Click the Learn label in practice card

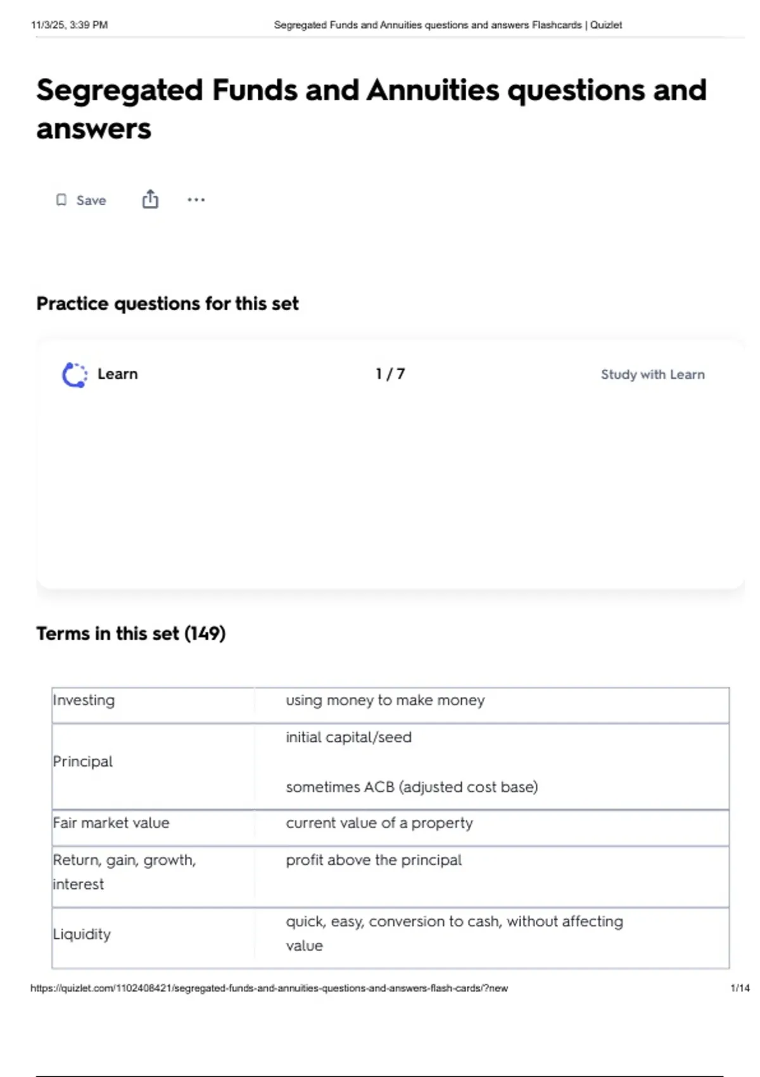point(117,374)
